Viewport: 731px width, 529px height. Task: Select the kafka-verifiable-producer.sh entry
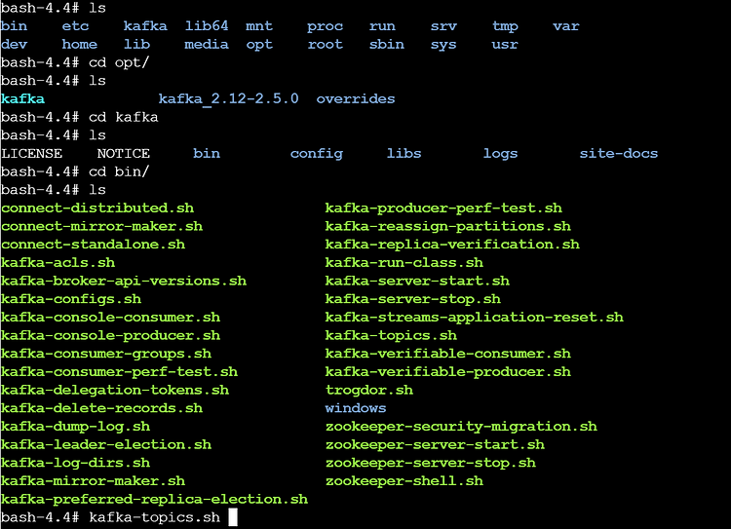click(448, 371)
